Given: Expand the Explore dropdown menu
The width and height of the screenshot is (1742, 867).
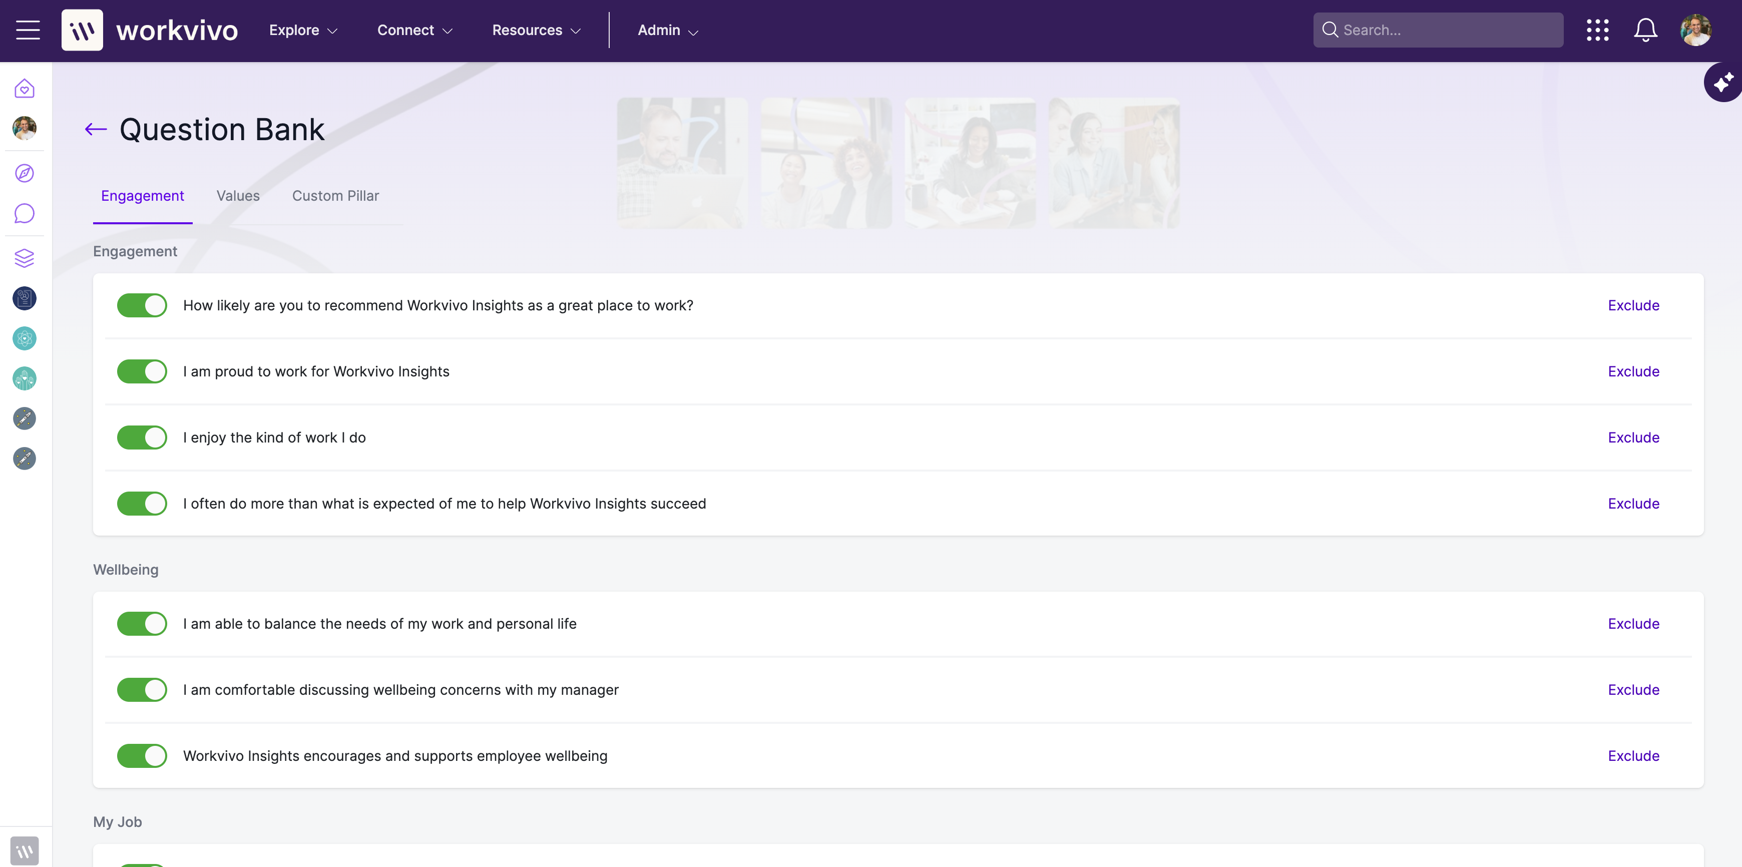Looking at the screenshot, I should tap(303, 30).
